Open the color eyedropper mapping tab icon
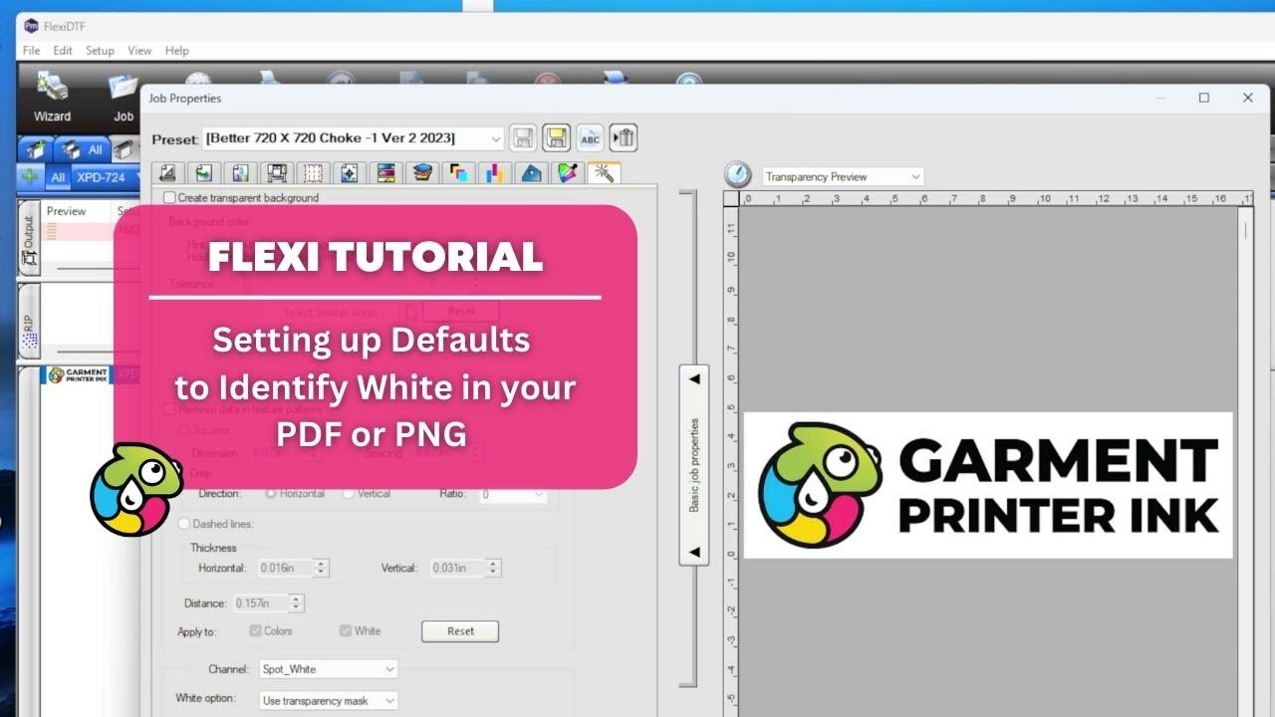This screenshot has height=717, width=1275. point(568,173)
